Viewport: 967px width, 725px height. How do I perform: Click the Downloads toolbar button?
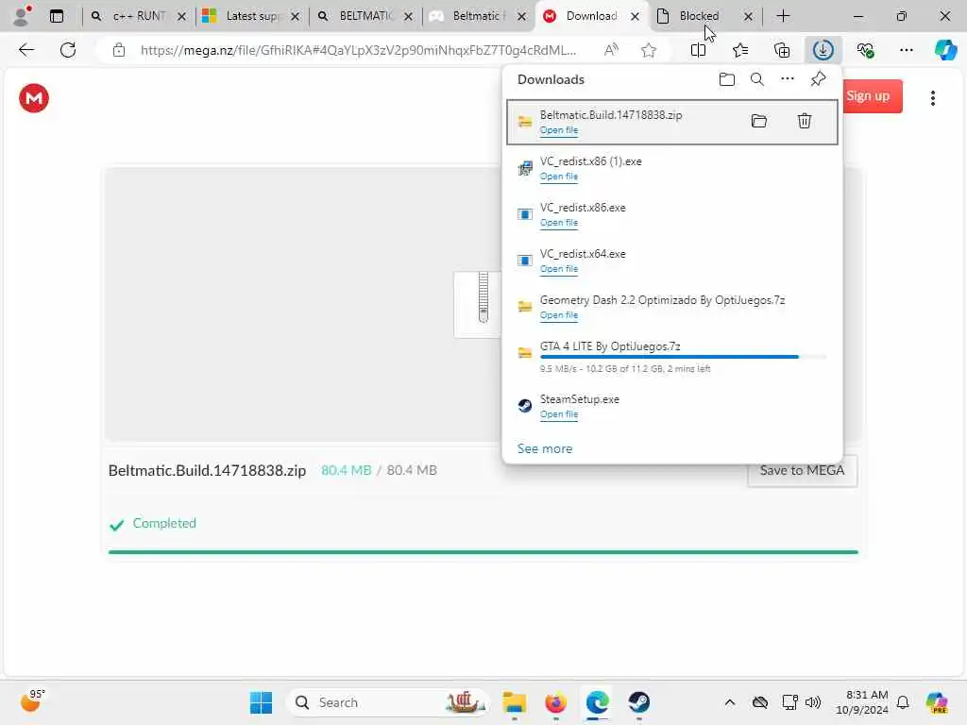click(x=823, y=50)
